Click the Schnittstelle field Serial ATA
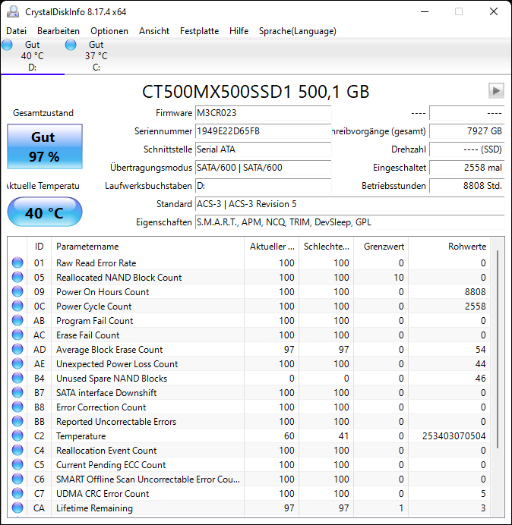Viewport: 512px width, 525px height. 263,149
